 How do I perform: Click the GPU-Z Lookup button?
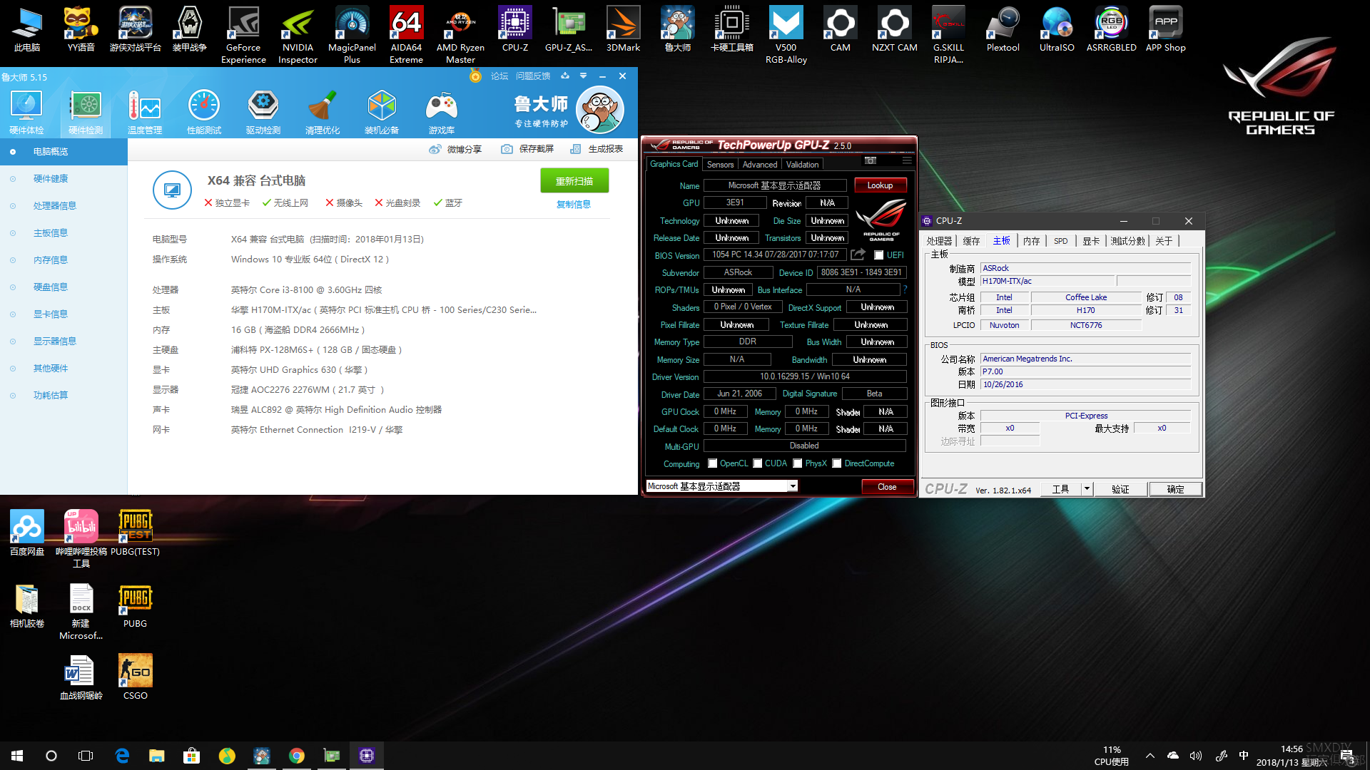point(880,185)
